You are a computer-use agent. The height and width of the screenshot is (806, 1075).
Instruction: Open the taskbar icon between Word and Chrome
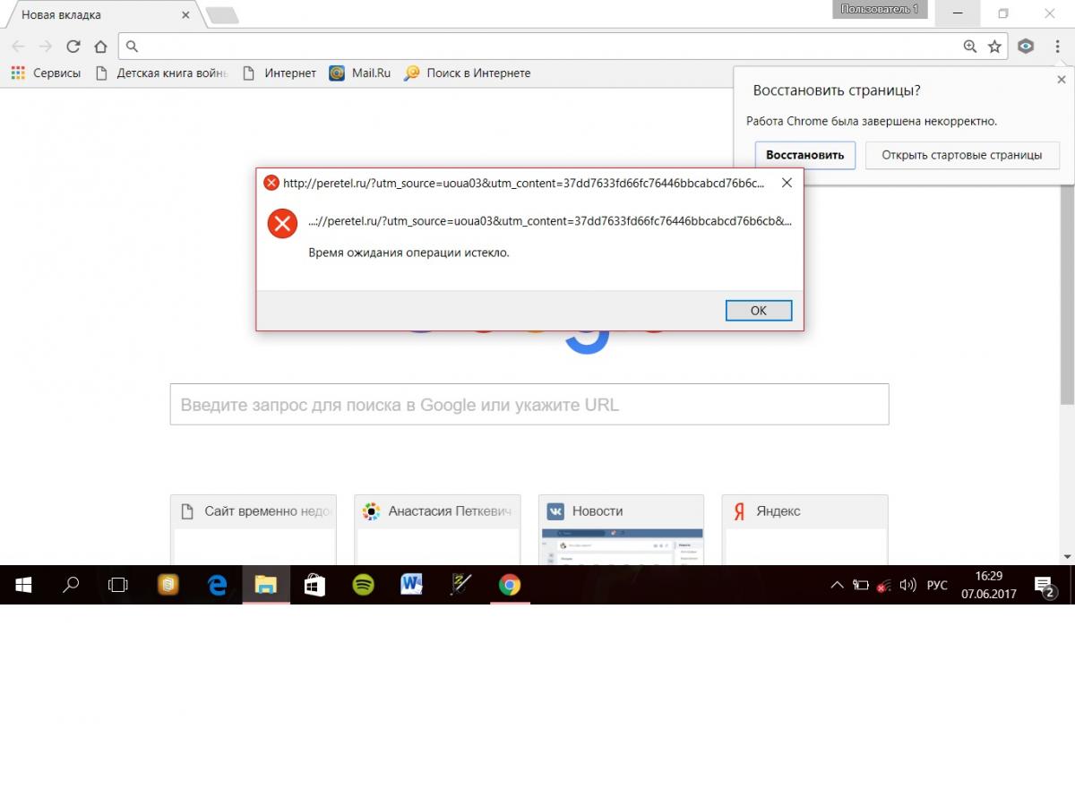click(x=460, y=585)
